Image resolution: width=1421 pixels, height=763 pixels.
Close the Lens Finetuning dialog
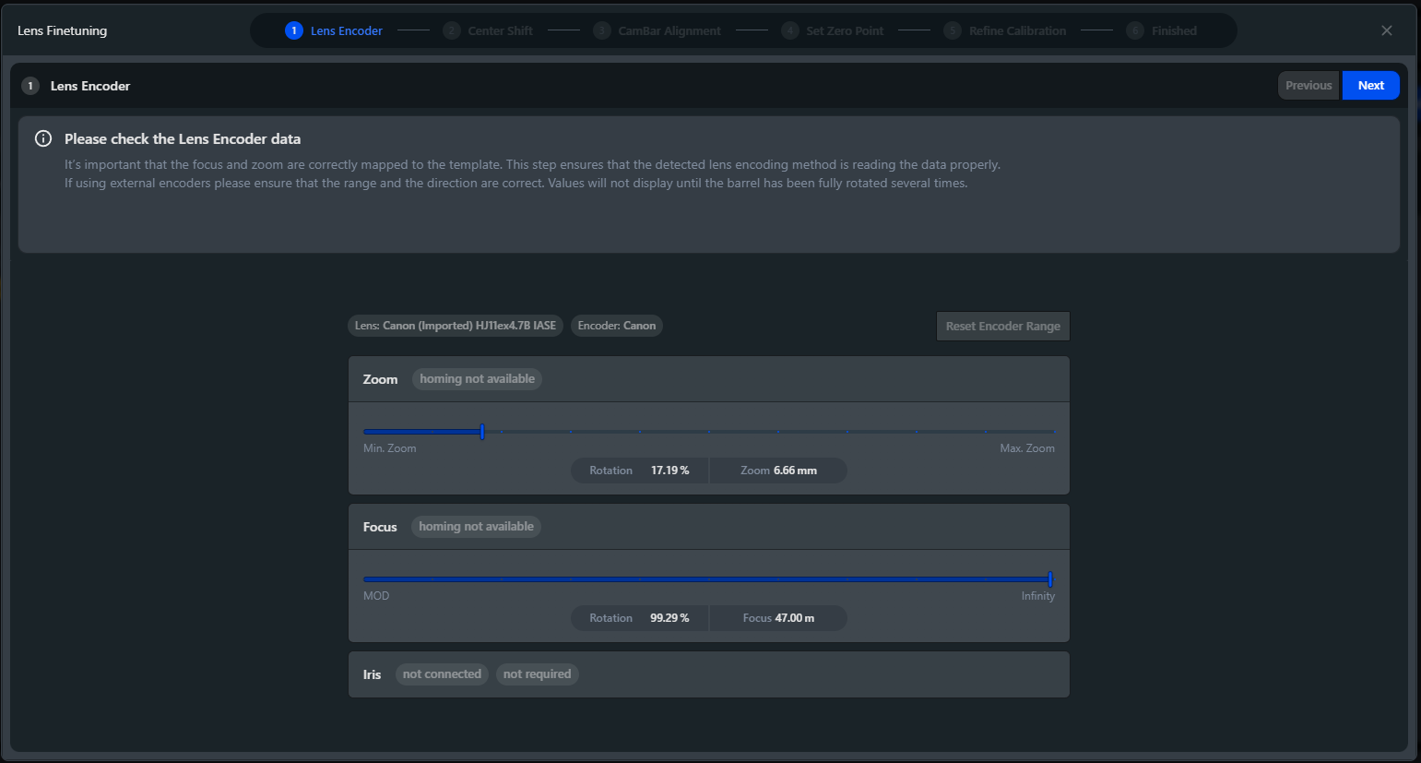click(x=1386, y=30)
